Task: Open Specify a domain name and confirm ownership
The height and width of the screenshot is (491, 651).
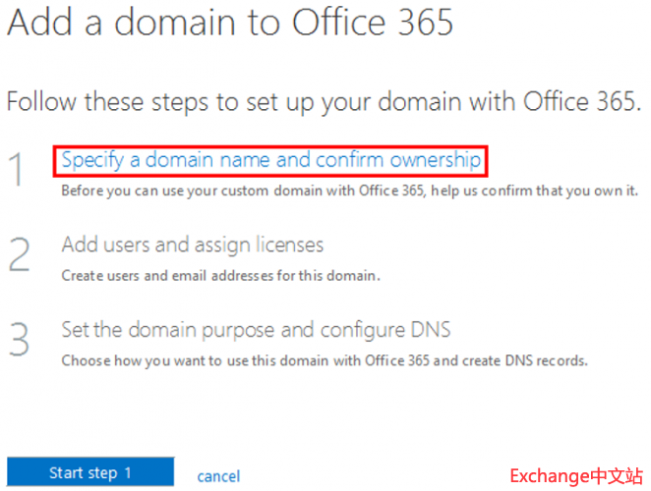Action: click(x=271, y=159)
